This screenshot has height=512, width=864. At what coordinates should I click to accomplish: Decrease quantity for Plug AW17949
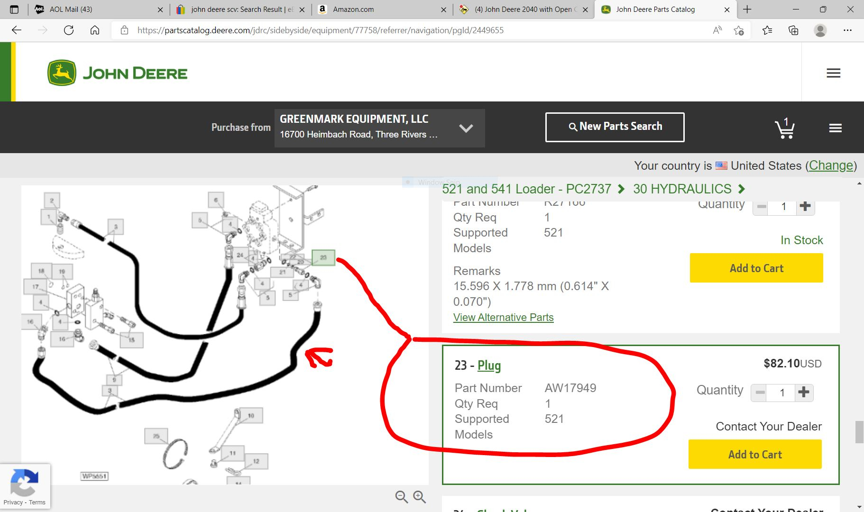760,392
